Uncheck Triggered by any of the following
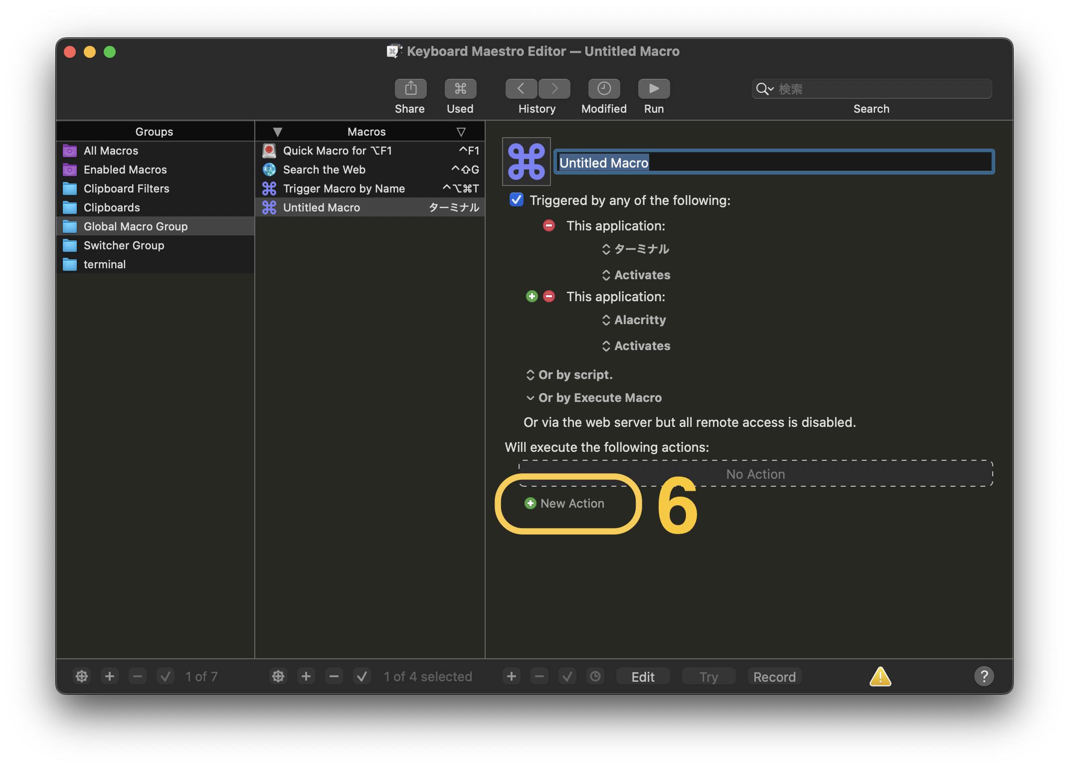1069x768 pixels. tap(517, 200)
